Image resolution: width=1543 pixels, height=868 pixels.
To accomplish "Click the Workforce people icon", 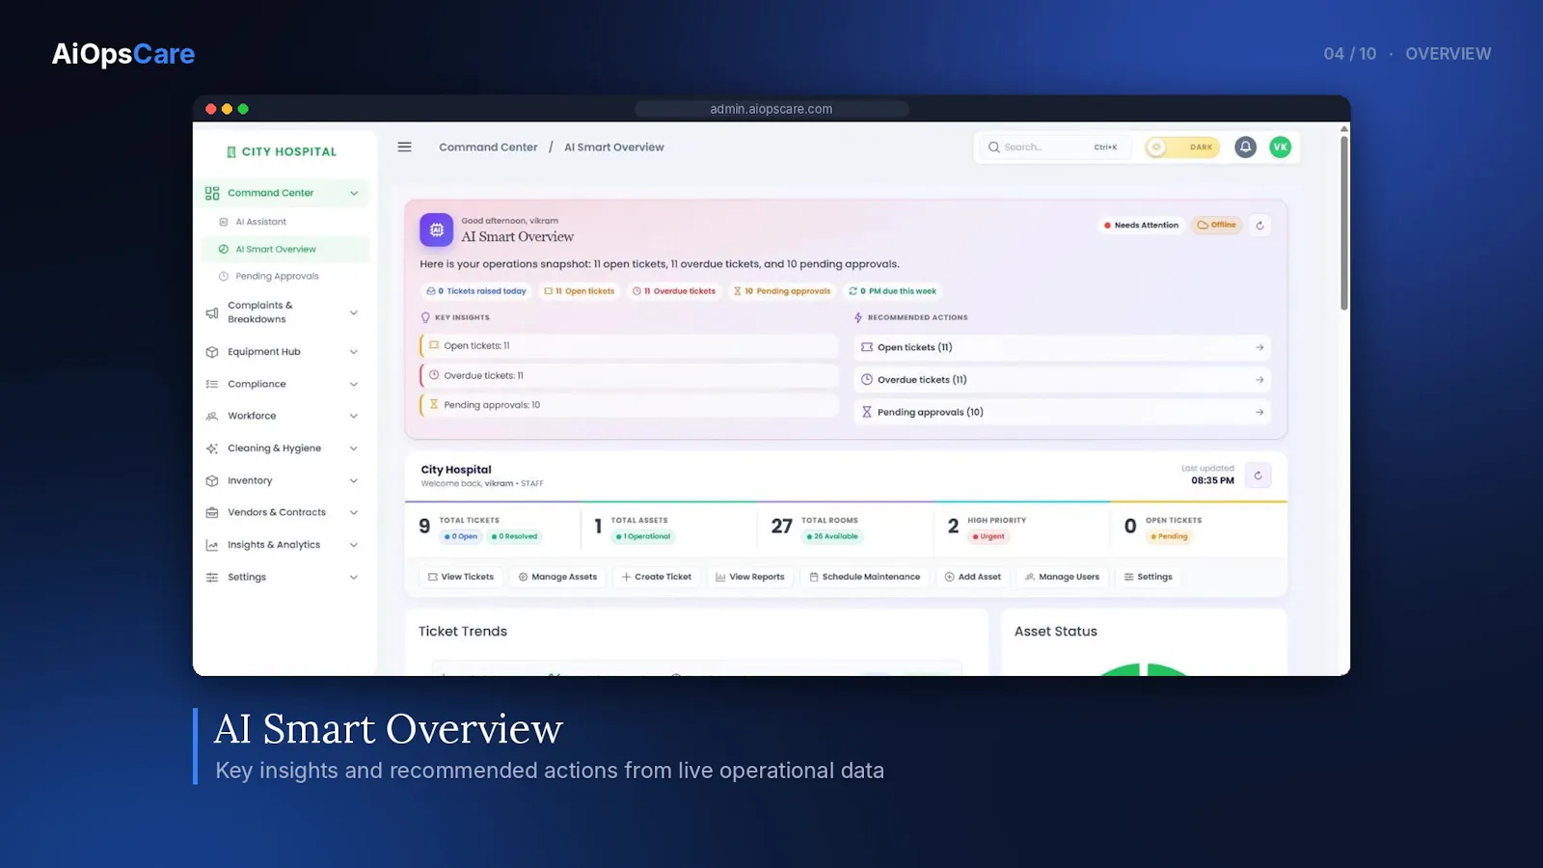I will [212, 417].
